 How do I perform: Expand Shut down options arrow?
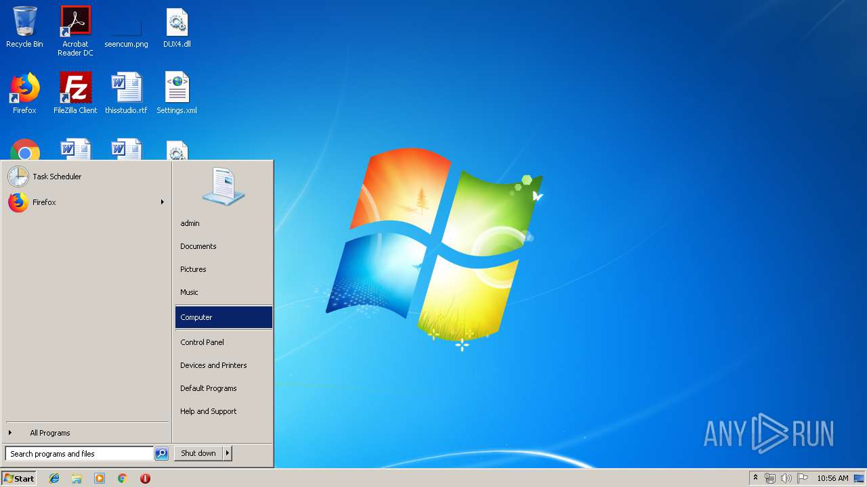(228, 453)
